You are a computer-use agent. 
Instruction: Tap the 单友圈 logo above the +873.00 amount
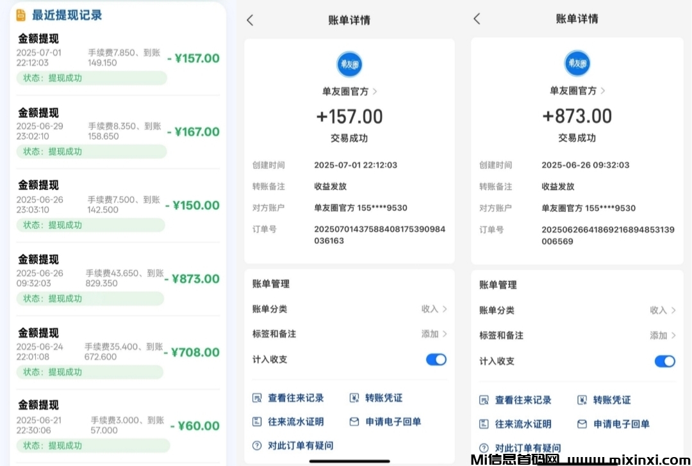click(x=577, y=63)
